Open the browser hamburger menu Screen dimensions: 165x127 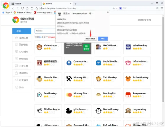tap(162, 8)
